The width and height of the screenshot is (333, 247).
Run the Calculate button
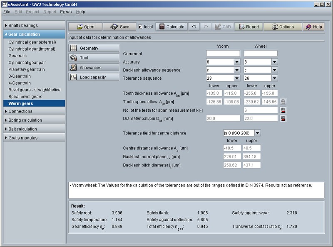tap(171, 27)
